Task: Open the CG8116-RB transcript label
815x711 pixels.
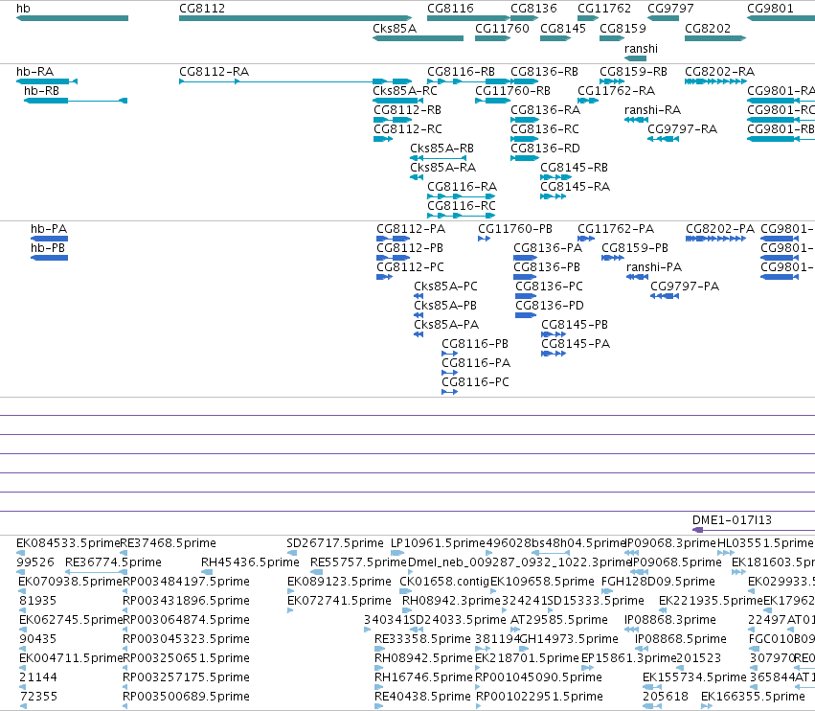Action: click(461, 71)
